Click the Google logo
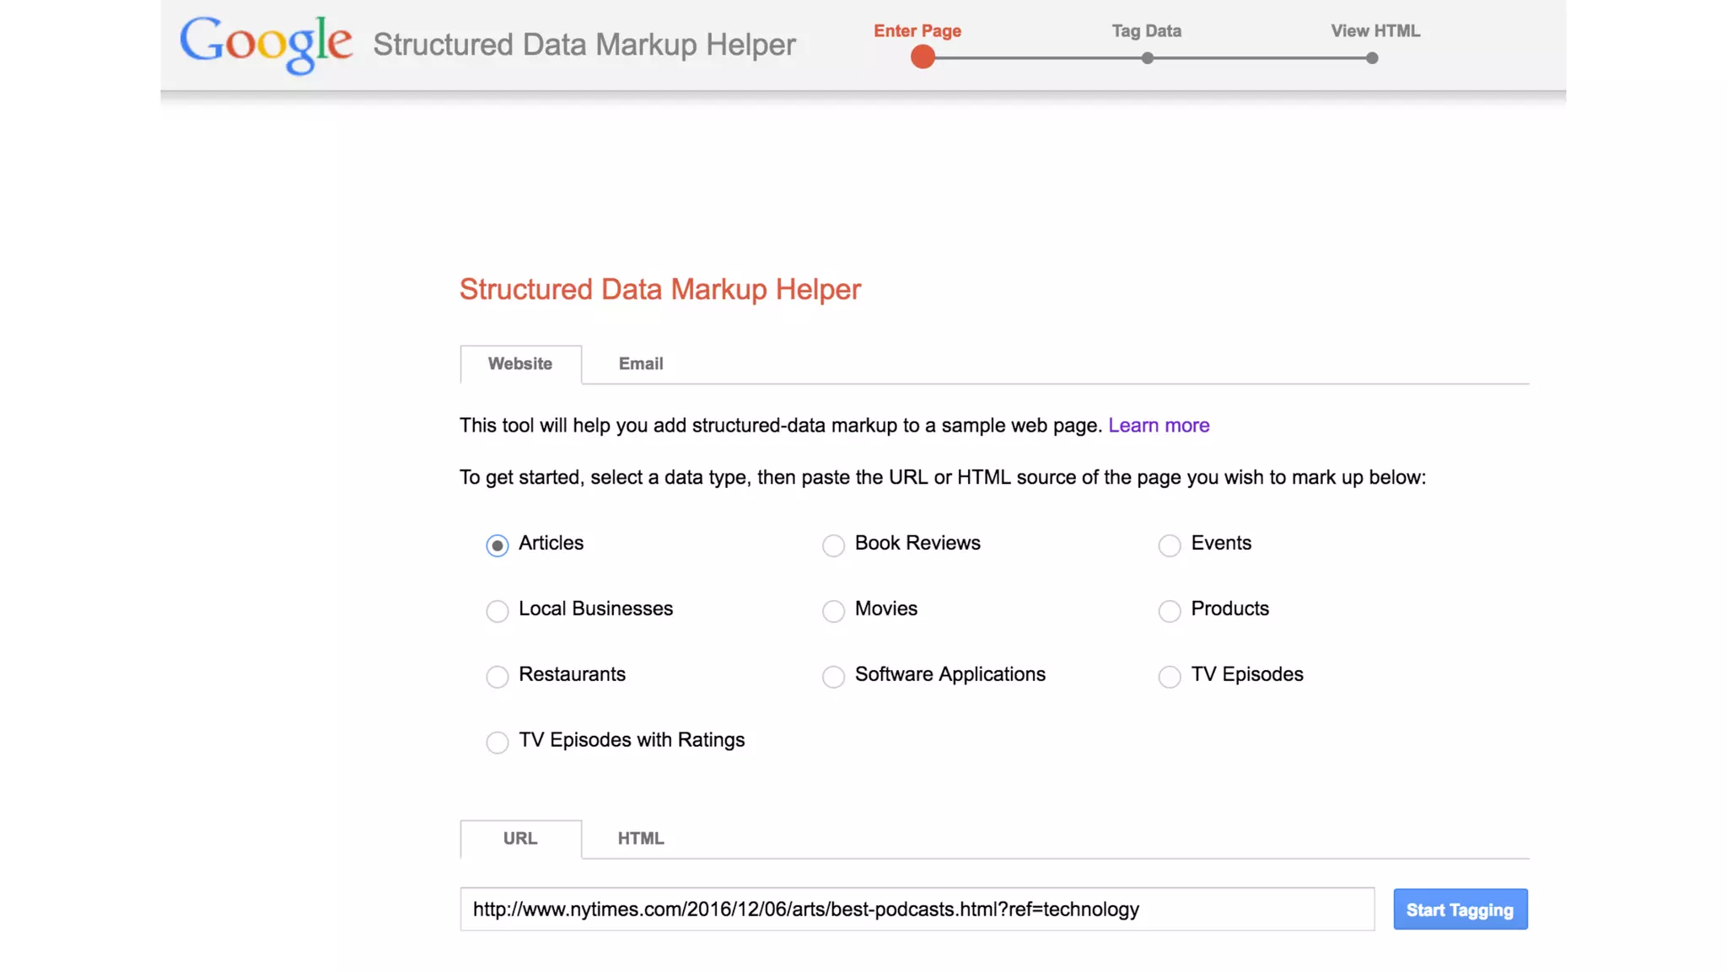 pyautogui.click(x=266, y=44)
